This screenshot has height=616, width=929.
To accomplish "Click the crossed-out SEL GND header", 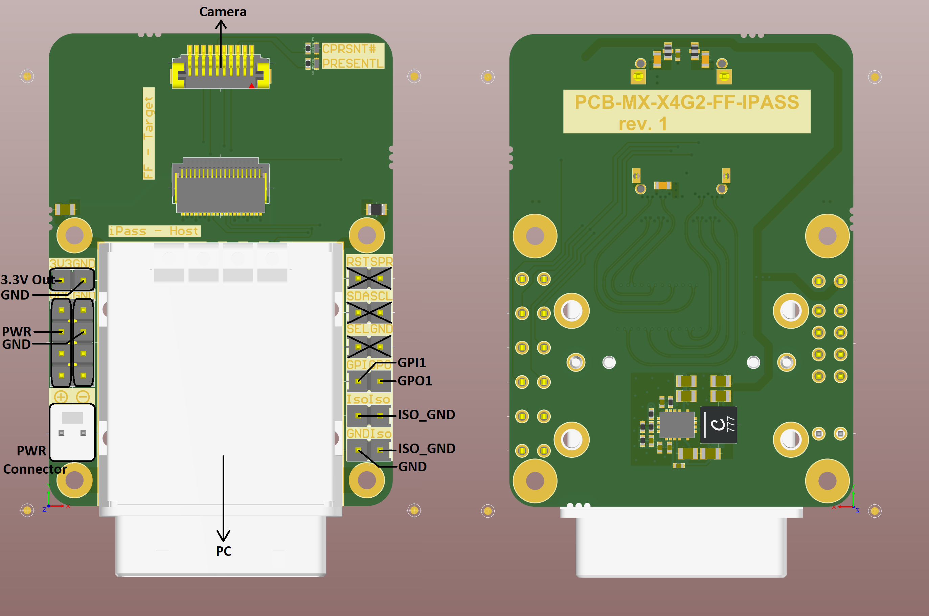I will [x=369, y=347].
